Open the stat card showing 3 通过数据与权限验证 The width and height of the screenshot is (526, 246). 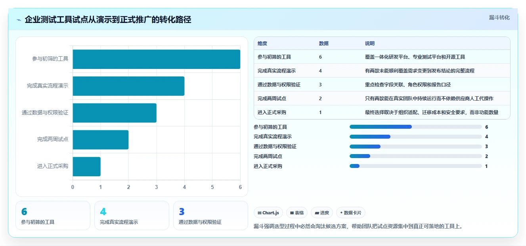pos(210,215)
